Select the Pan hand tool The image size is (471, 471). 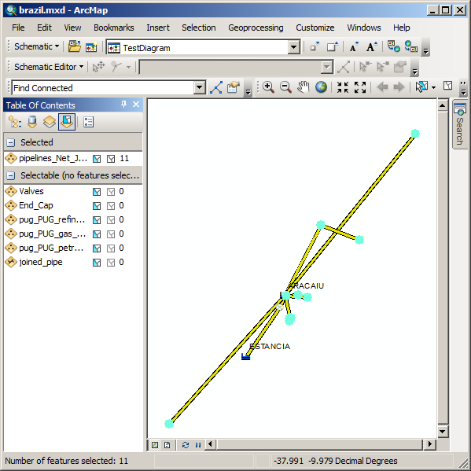point(303,87)
